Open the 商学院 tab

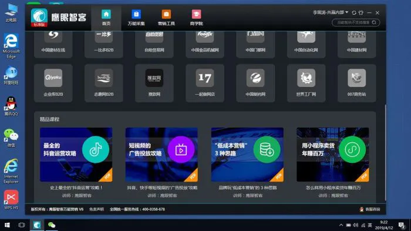pos(196,18)
